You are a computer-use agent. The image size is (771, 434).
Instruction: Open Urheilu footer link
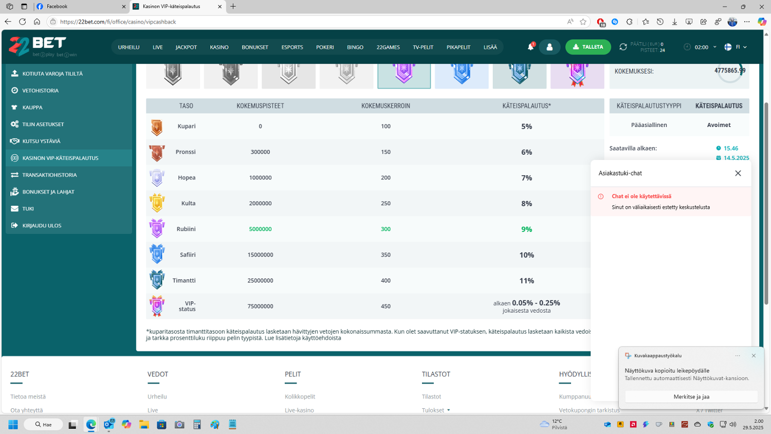[x=157, y=396]
